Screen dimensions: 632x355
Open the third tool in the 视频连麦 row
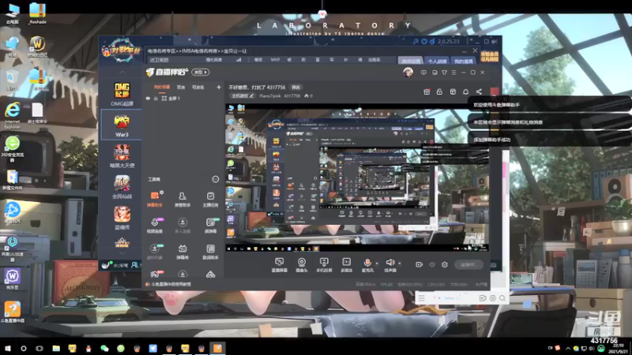[210, 226]
